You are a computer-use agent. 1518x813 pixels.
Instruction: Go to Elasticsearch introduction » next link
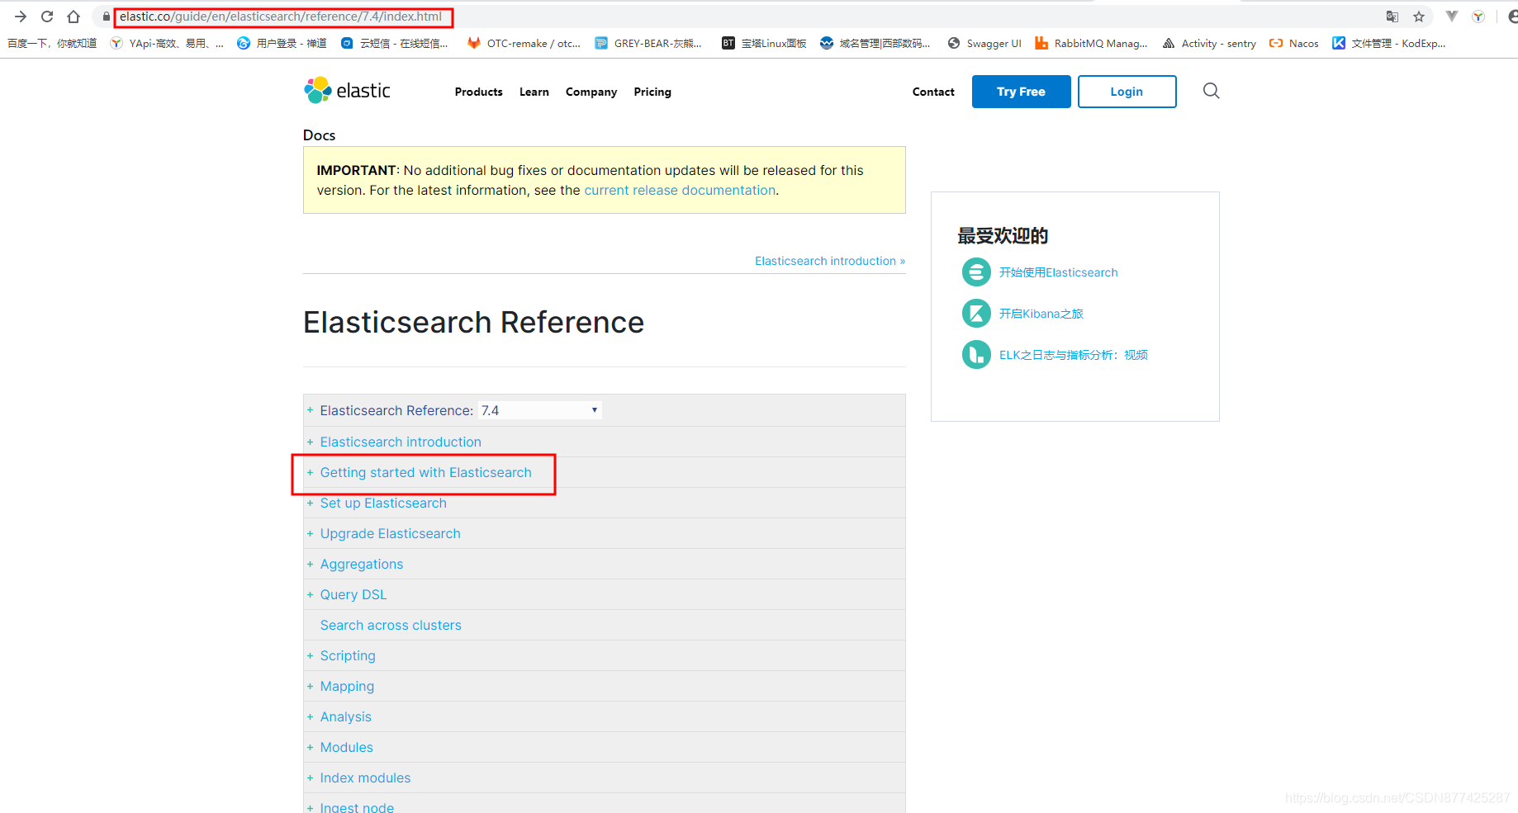[830, 261]
